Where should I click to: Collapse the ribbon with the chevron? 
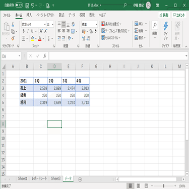[186, 46]
